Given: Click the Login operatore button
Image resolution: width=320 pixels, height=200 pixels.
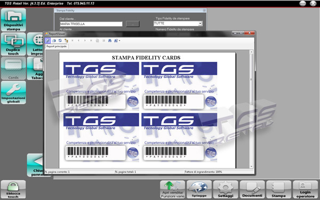Looking at the screenshot, I should 305,189.
